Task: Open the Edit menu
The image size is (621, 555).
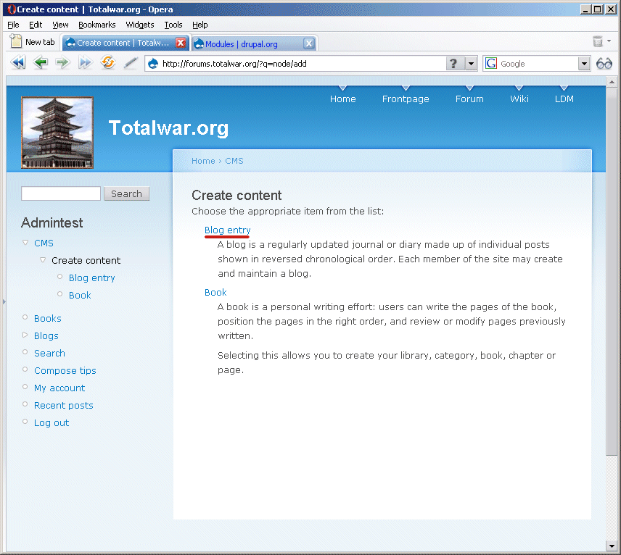Action: (x=36, y=25)
